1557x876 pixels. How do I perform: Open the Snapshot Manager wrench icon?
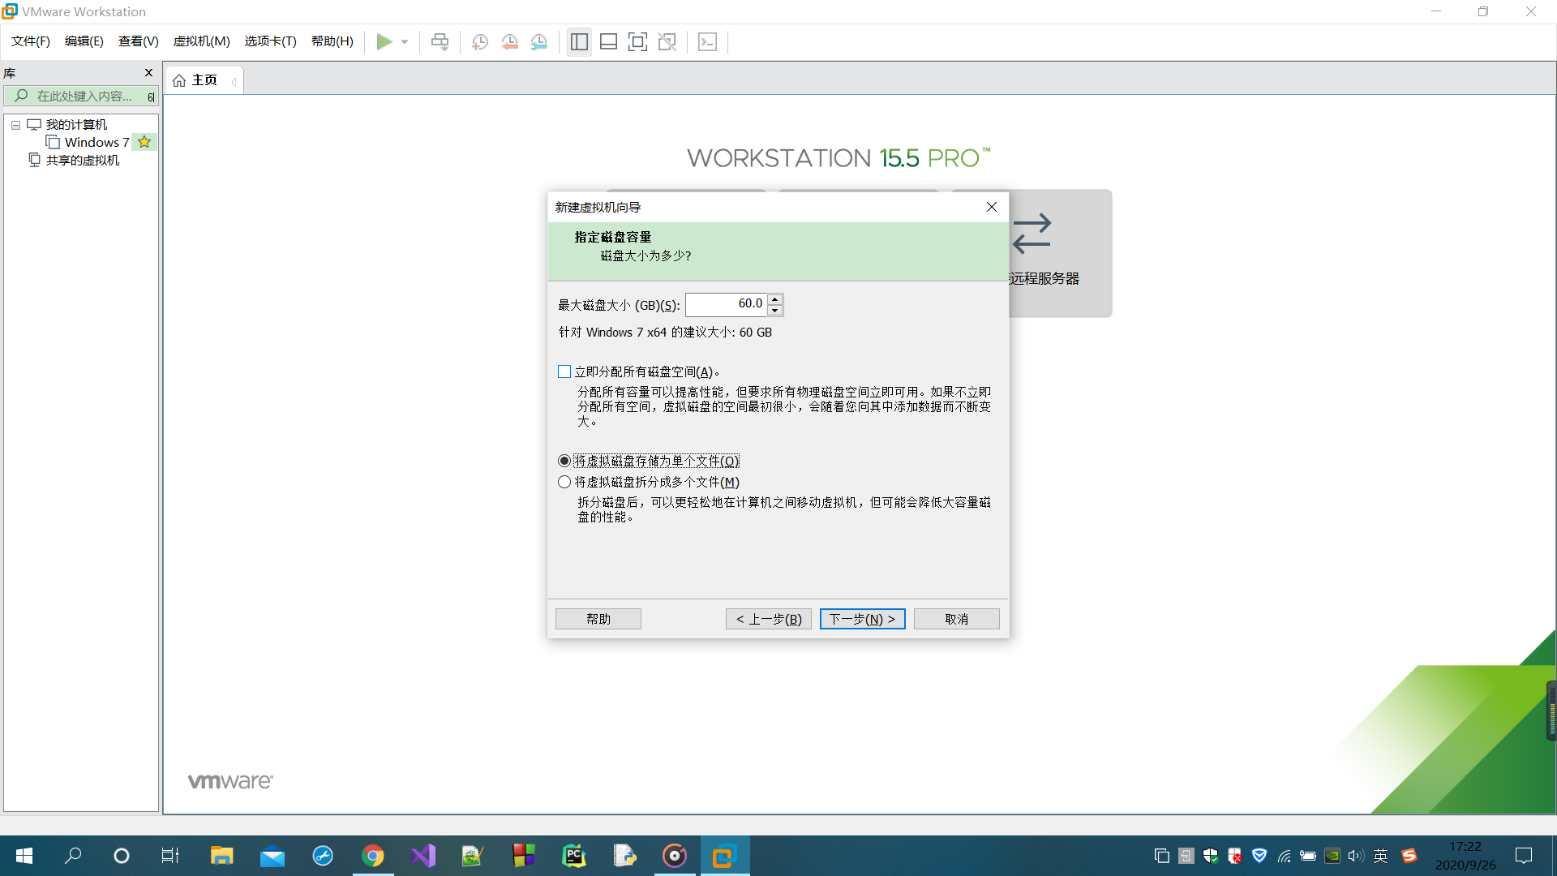[x=539, y=42]
